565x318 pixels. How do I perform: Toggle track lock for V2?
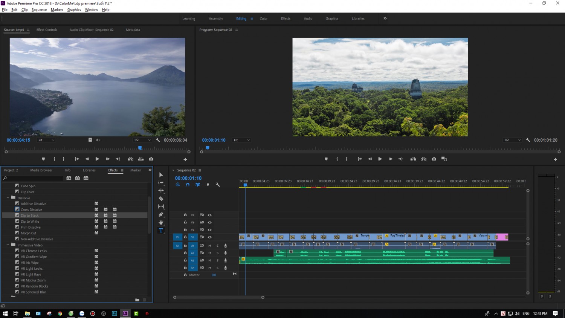point(185,229)
